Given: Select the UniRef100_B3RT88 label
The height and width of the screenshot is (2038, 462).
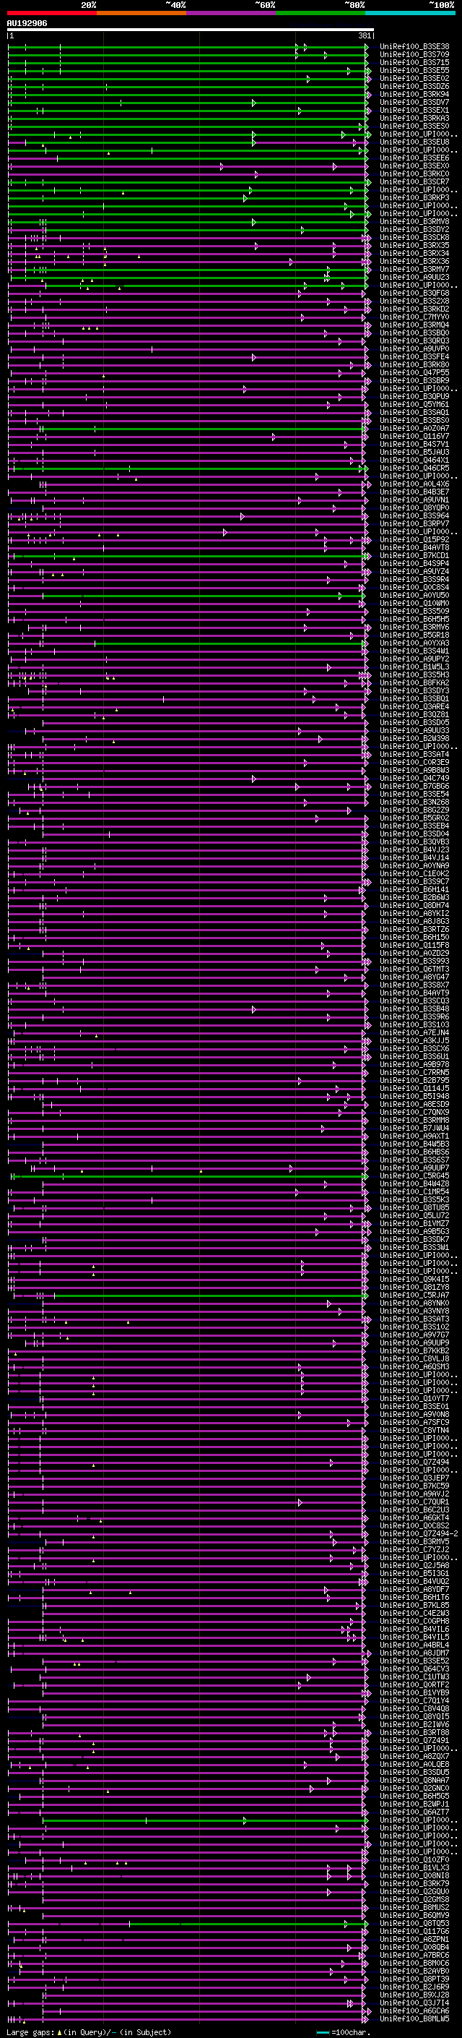Looking at the screenshot, I should [414, 1734].
